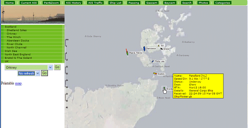Click the yellow W2 triangle marker

159,46
